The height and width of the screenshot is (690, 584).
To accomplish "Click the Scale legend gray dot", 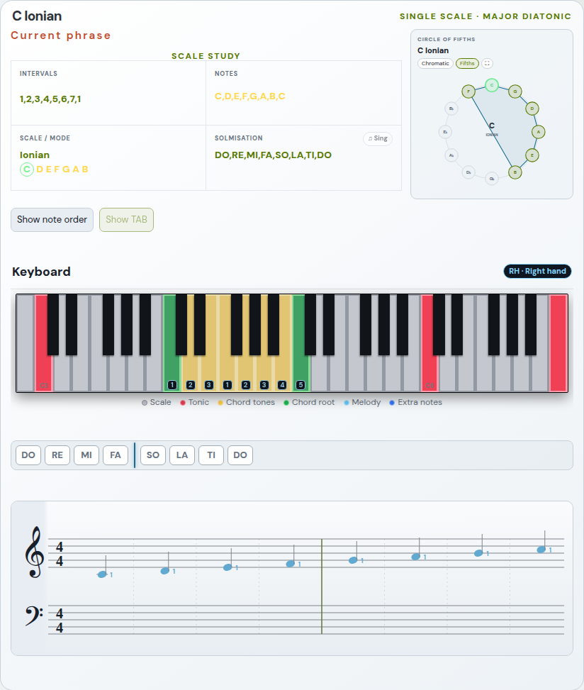I will tap(145, 403).
